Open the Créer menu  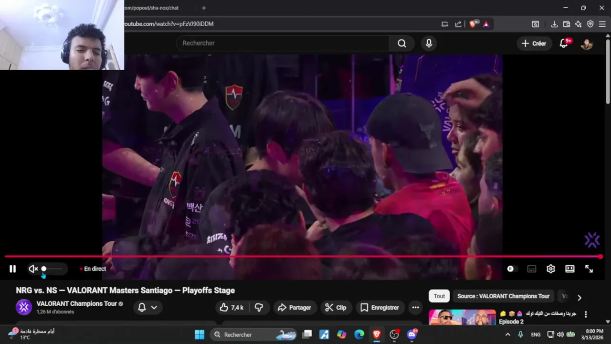(x=534, y=43)
